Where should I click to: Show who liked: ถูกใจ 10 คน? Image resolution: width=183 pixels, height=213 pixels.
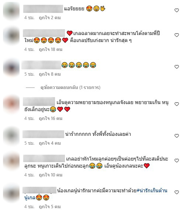(x=51, y=175)
